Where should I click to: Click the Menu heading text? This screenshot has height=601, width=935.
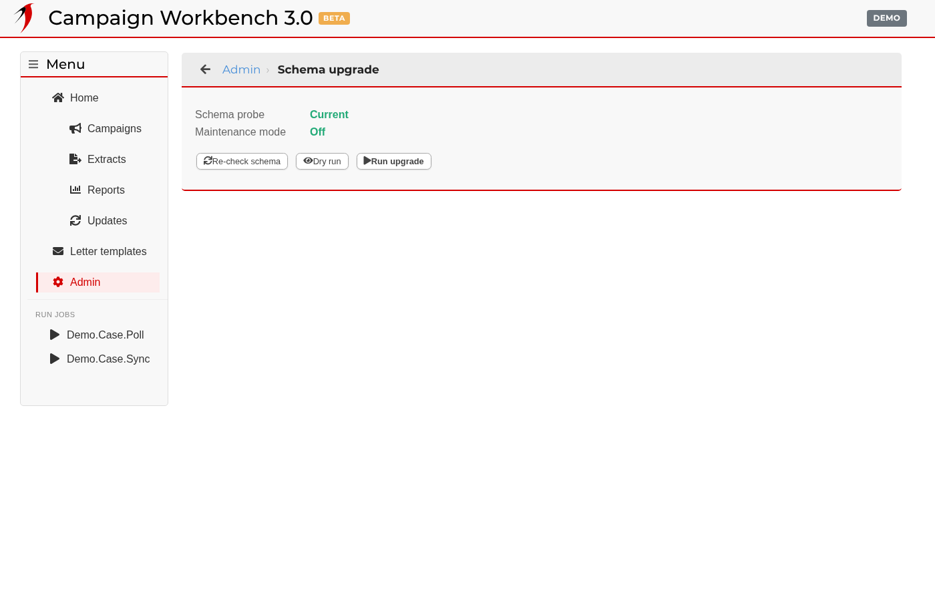65,64
